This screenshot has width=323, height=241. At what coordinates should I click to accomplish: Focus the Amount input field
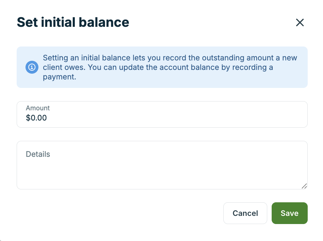click(x=162, y=114)
